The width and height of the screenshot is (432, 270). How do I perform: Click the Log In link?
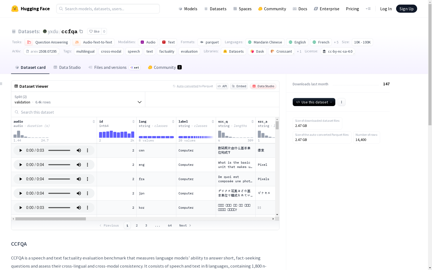point(386,9)
